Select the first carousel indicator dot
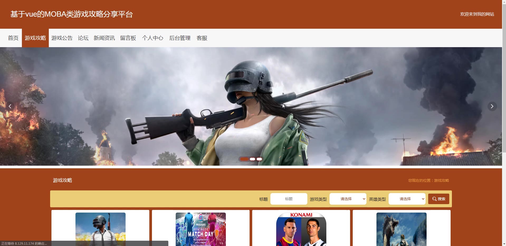The image size is (506, 246). 244,159
